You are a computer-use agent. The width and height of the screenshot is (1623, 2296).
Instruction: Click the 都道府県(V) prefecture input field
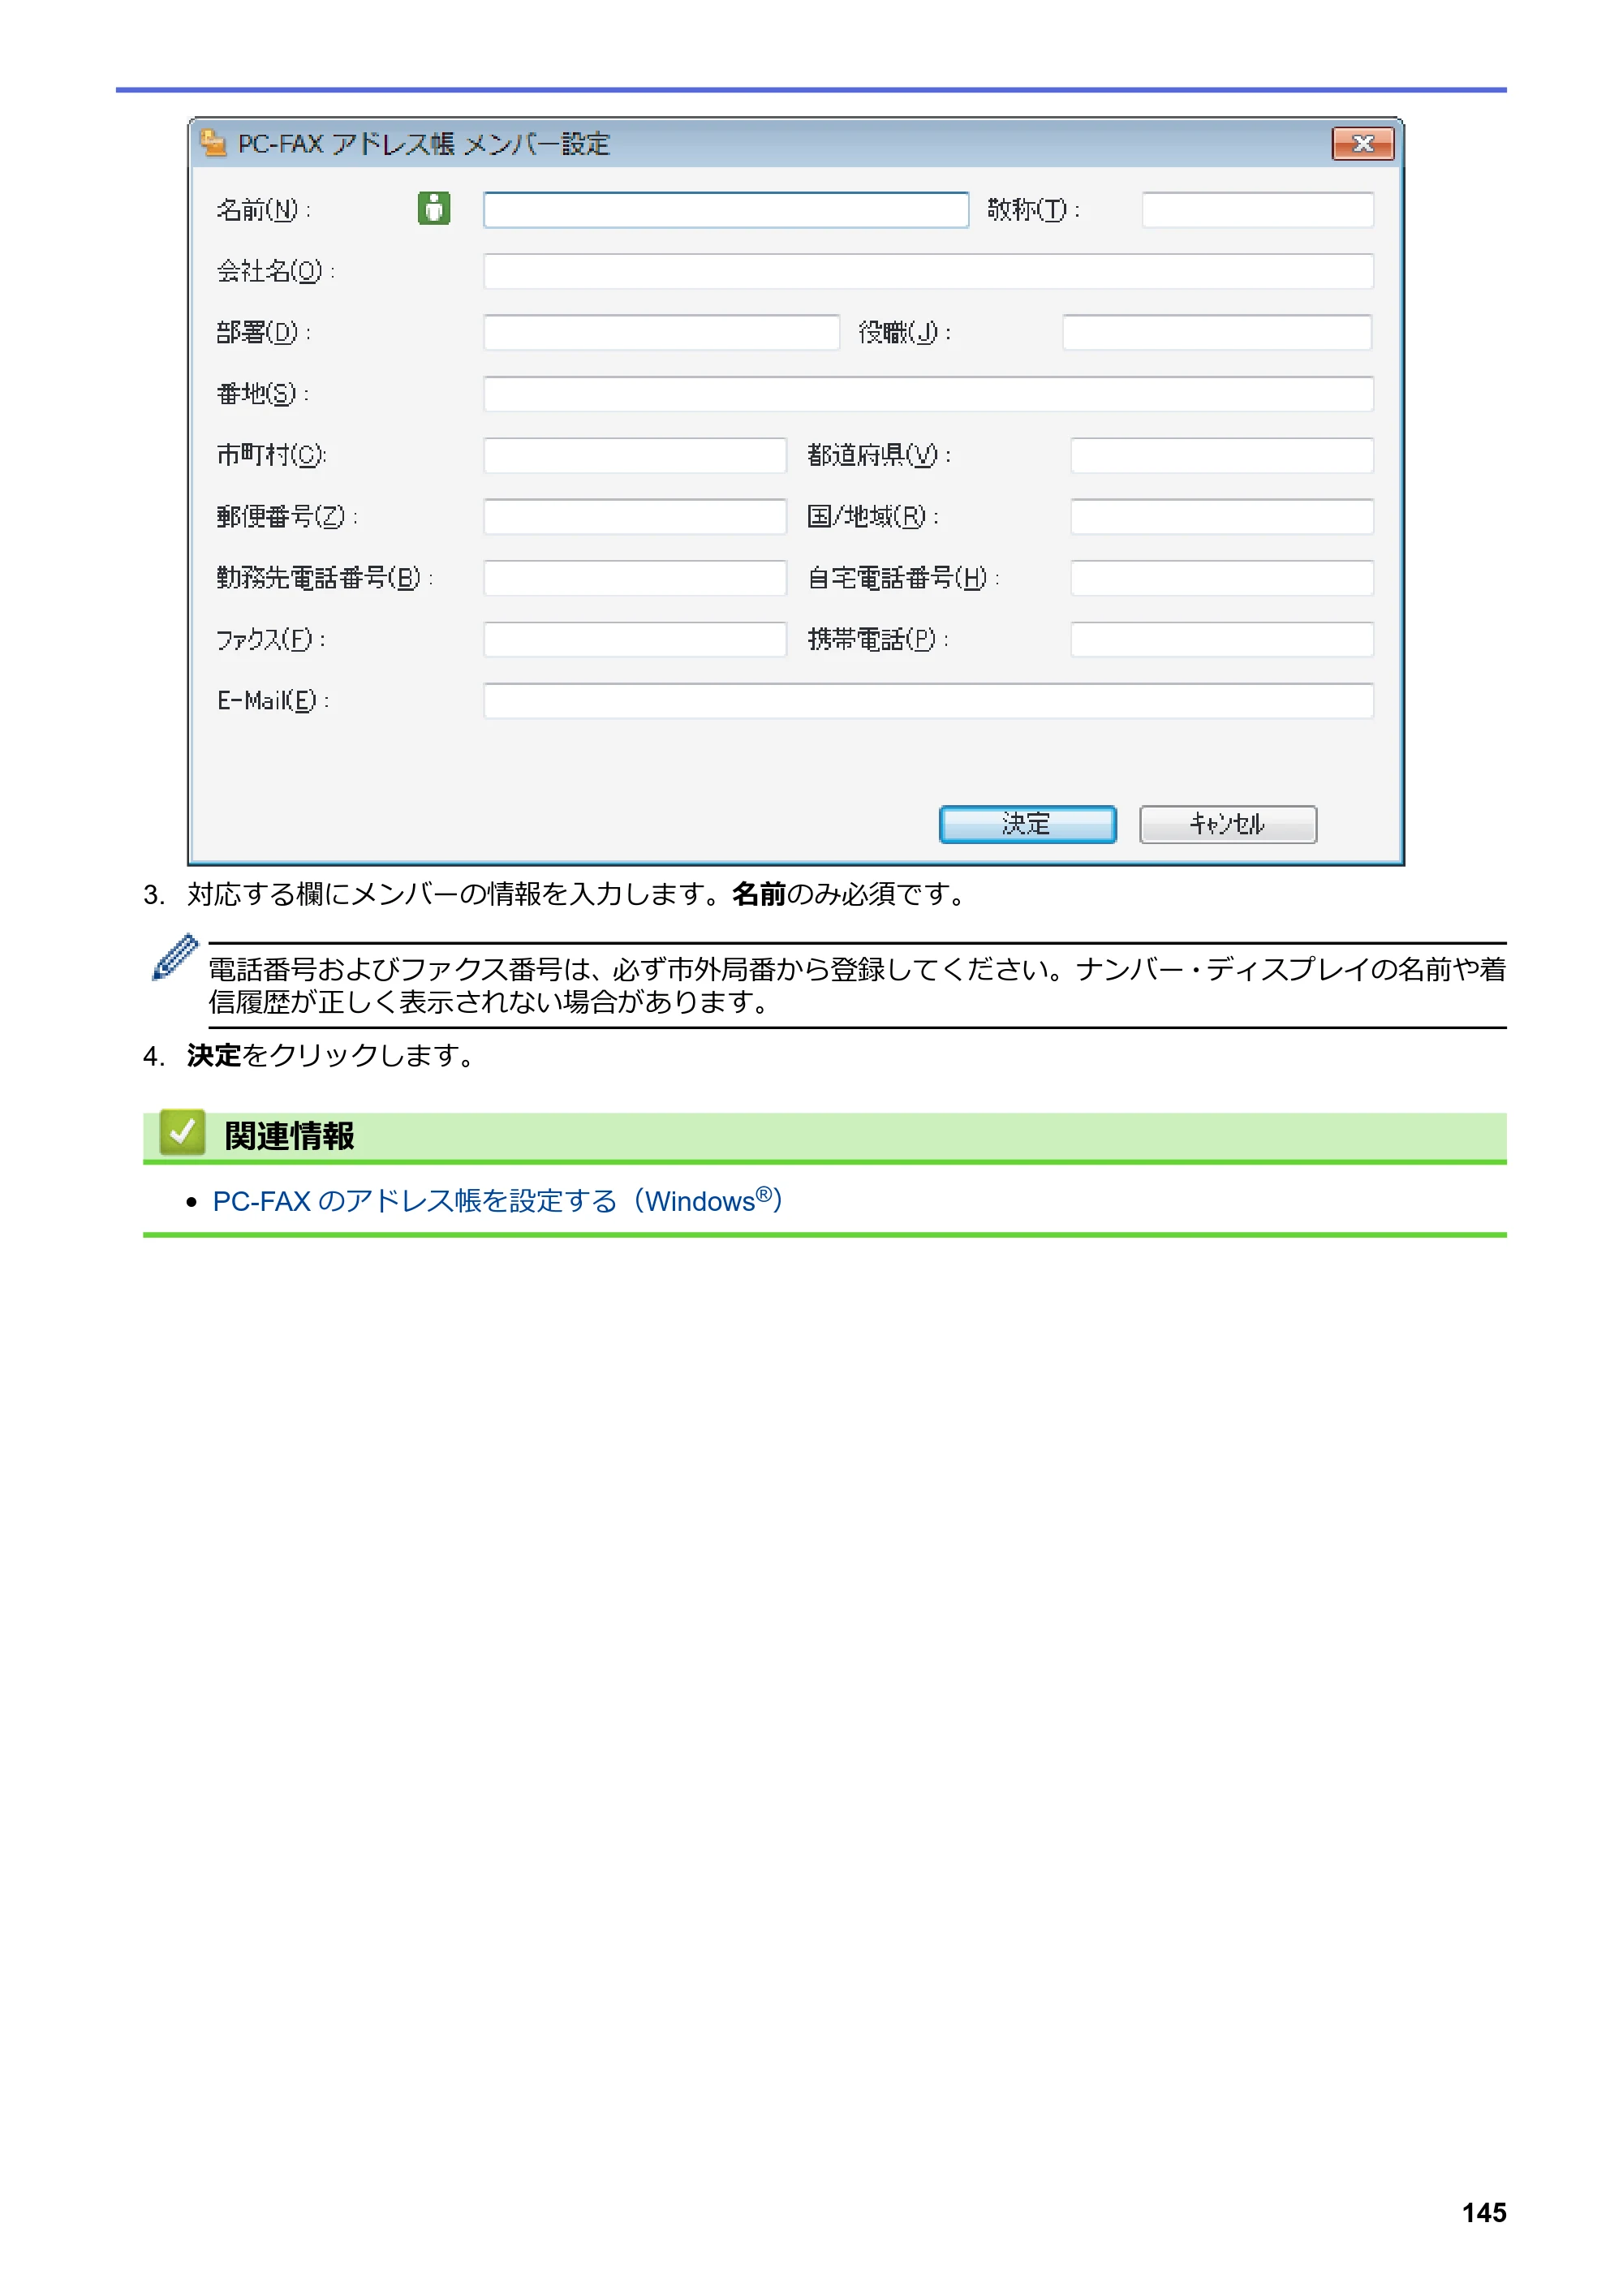tap(1222, 455)
